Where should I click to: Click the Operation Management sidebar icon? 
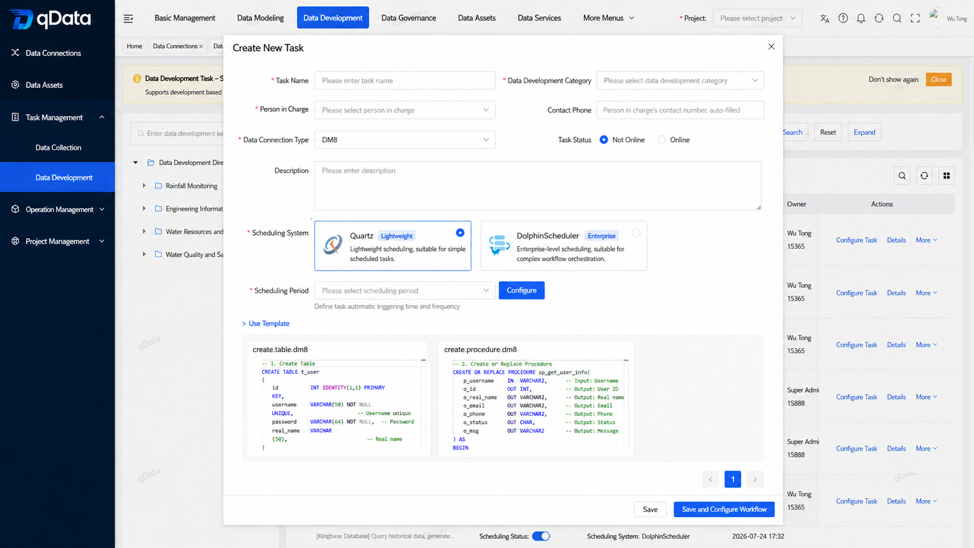point(15,209)
